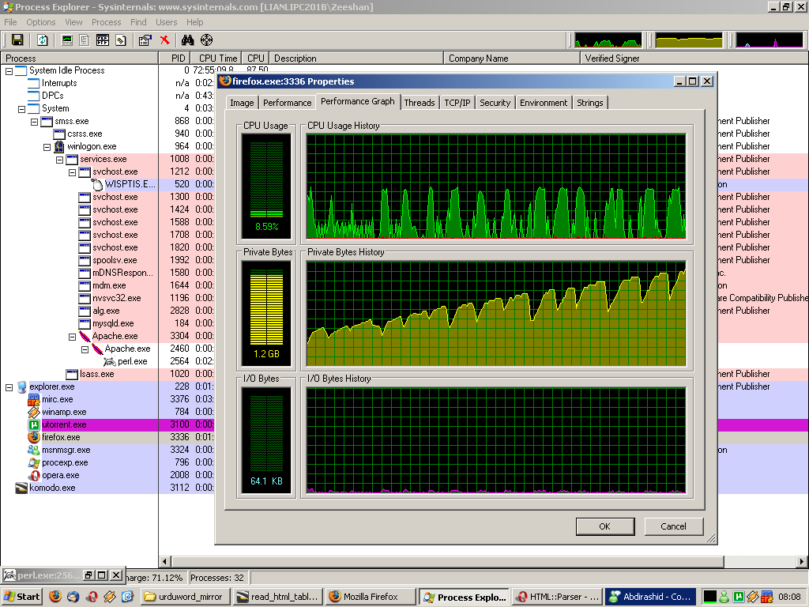Open the TCP/IP tab
Image resolution: width=809 pixels, height=607 pixels.
[x=457, y=103]
